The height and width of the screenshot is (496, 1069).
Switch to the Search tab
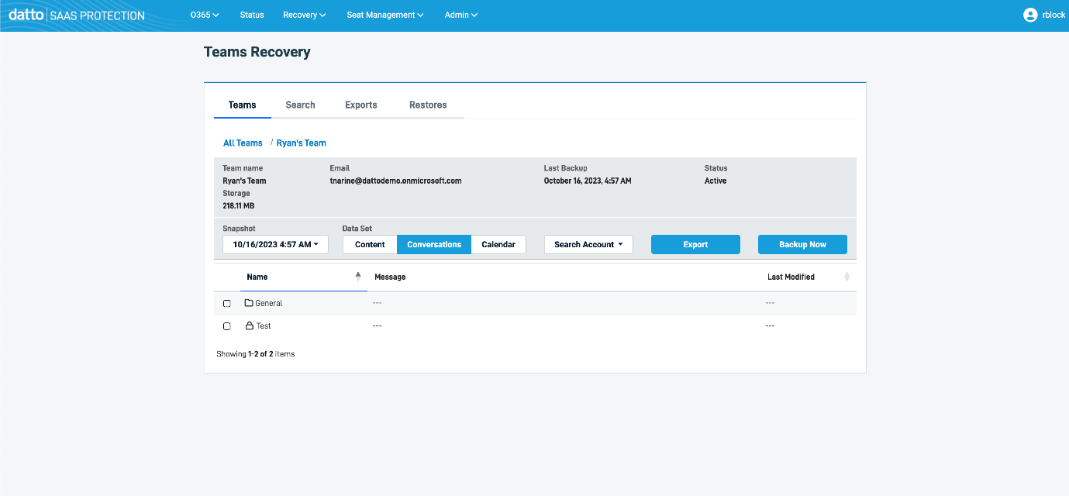(300, 105)
